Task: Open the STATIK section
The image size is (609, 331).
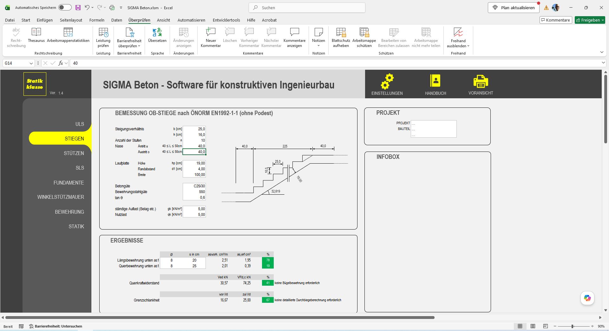Action: pos(76,226)
